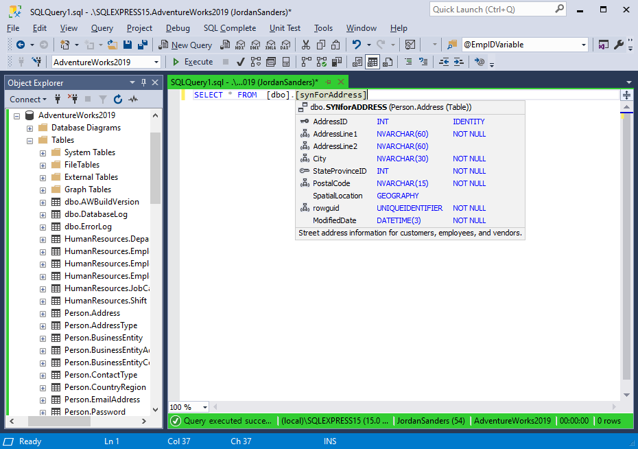This screenshot has height=449, width=638.
Task: Click the Copy icon in the toolbar
Action: click(x=321, y=45)
